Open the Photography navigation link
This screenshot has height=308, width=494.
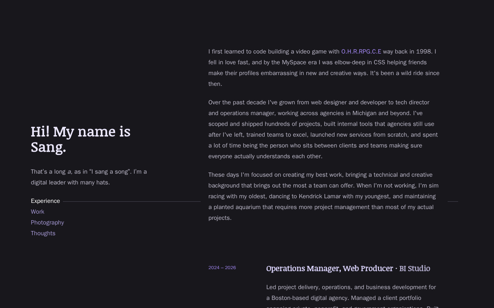tap(47, 223)
